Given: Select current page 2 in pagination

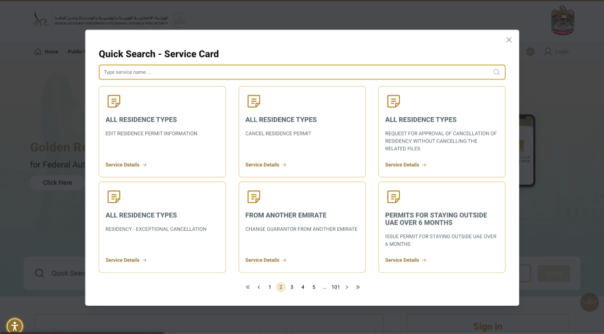Looking at the screenshot, I should tap(281, 287).
